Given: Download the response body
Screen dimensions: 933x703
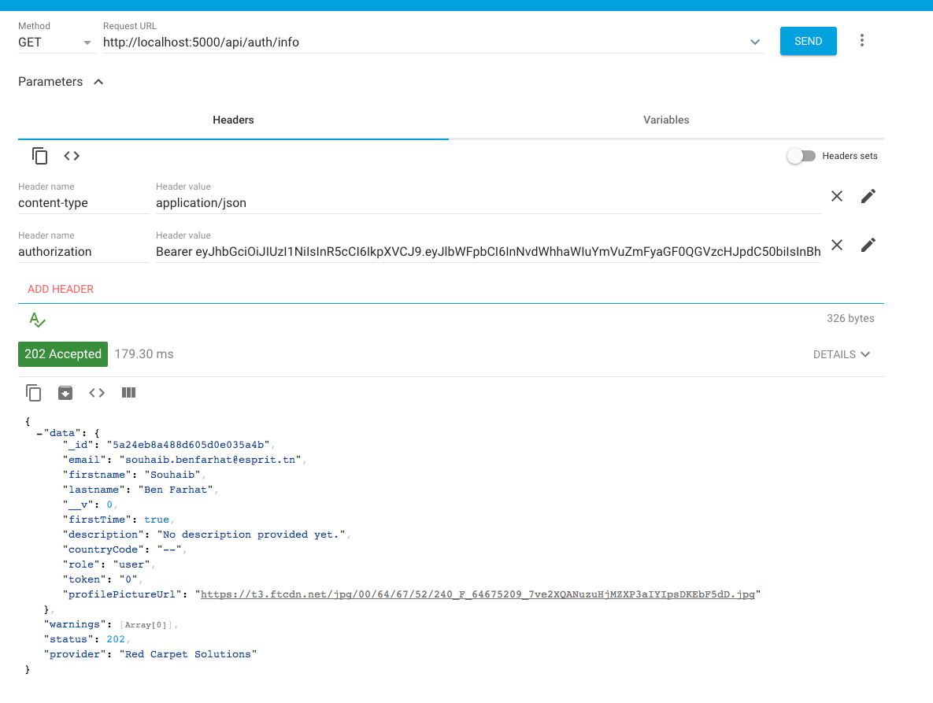Looking at the screenshot, I should (x=65, y=392).
